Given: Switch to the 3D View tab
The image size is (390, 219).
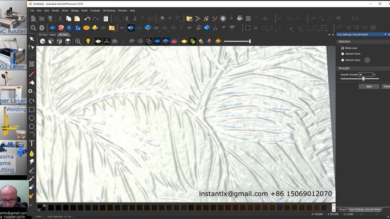Looking at the screenshot, I should pos(64,35).
